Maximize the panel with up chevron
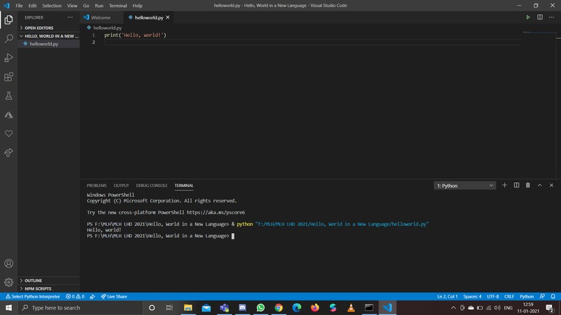Screen dimensions: 561x315 pos(539,185)
